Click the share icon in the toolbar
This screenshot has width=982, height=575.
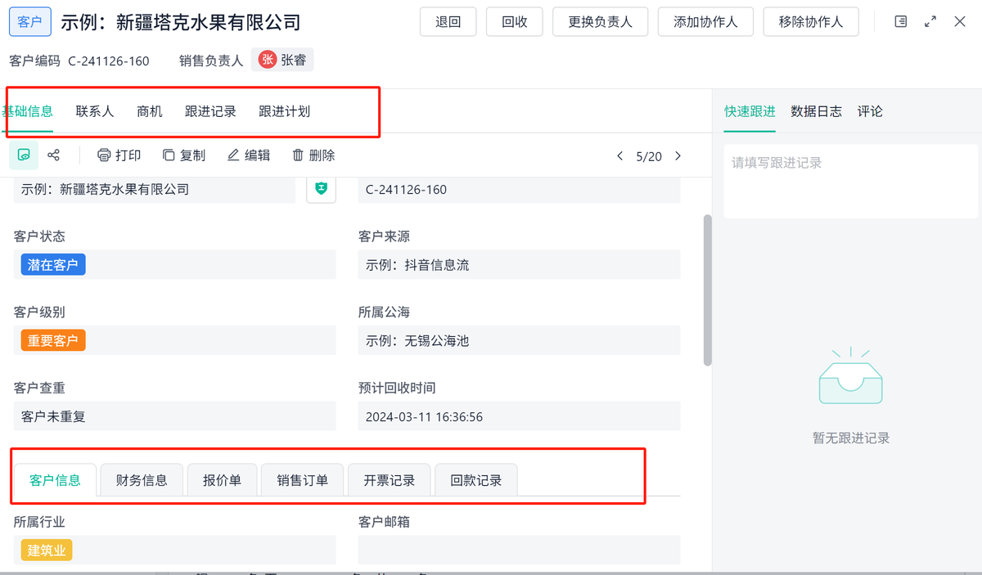click(54, 155)
